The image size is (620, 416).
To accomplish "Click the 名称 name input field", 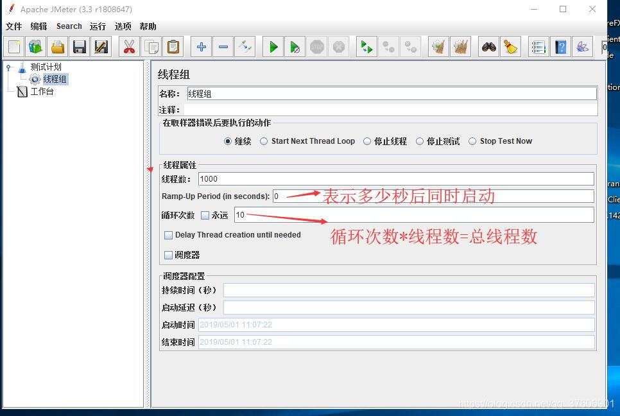I will [x=392, y=94].
